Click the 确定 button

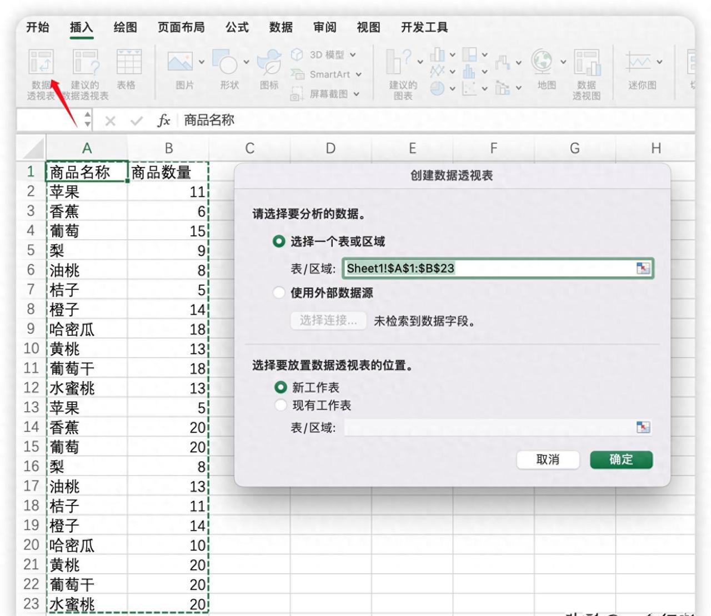coord(621,460)
